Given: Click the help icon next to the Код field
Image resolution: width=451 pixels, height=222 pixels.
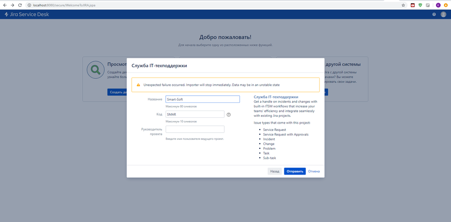Looking at the screenshot, I should pos(229,115).
